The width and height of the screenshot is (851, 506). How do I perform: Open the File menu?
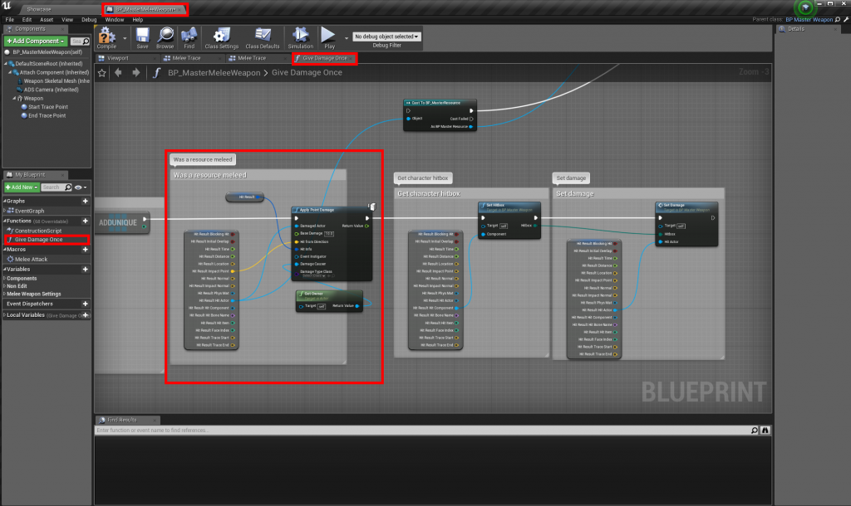10,20
